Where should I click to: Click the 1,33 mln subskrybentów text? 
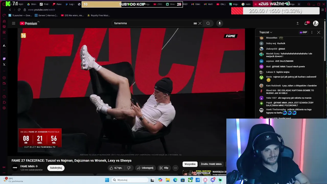pos(31,170)
